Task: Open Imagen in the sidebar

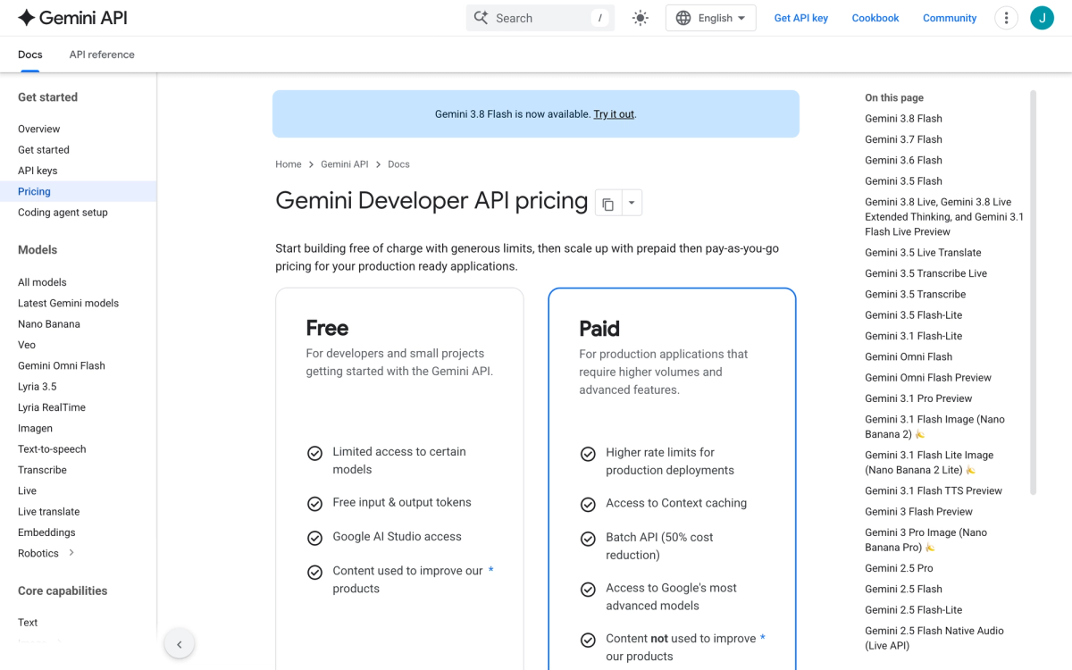Action: 35,428
